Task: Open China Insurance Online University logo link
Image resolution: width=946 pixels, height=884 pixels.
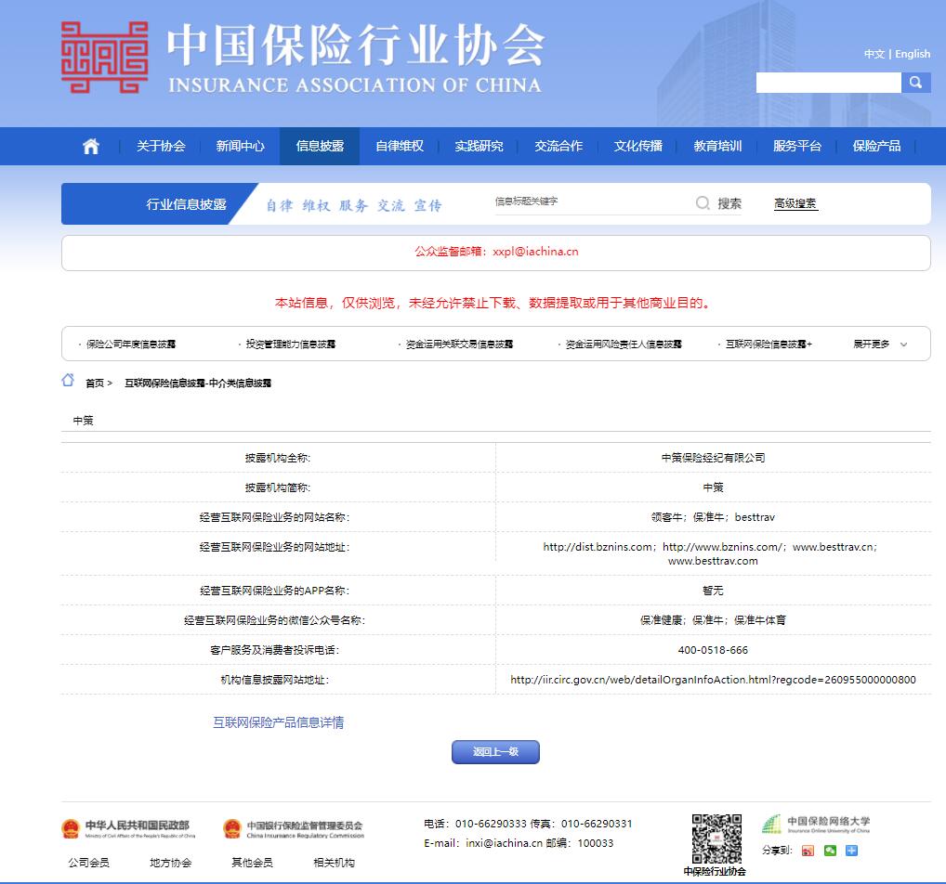Action: coord(816,825)
